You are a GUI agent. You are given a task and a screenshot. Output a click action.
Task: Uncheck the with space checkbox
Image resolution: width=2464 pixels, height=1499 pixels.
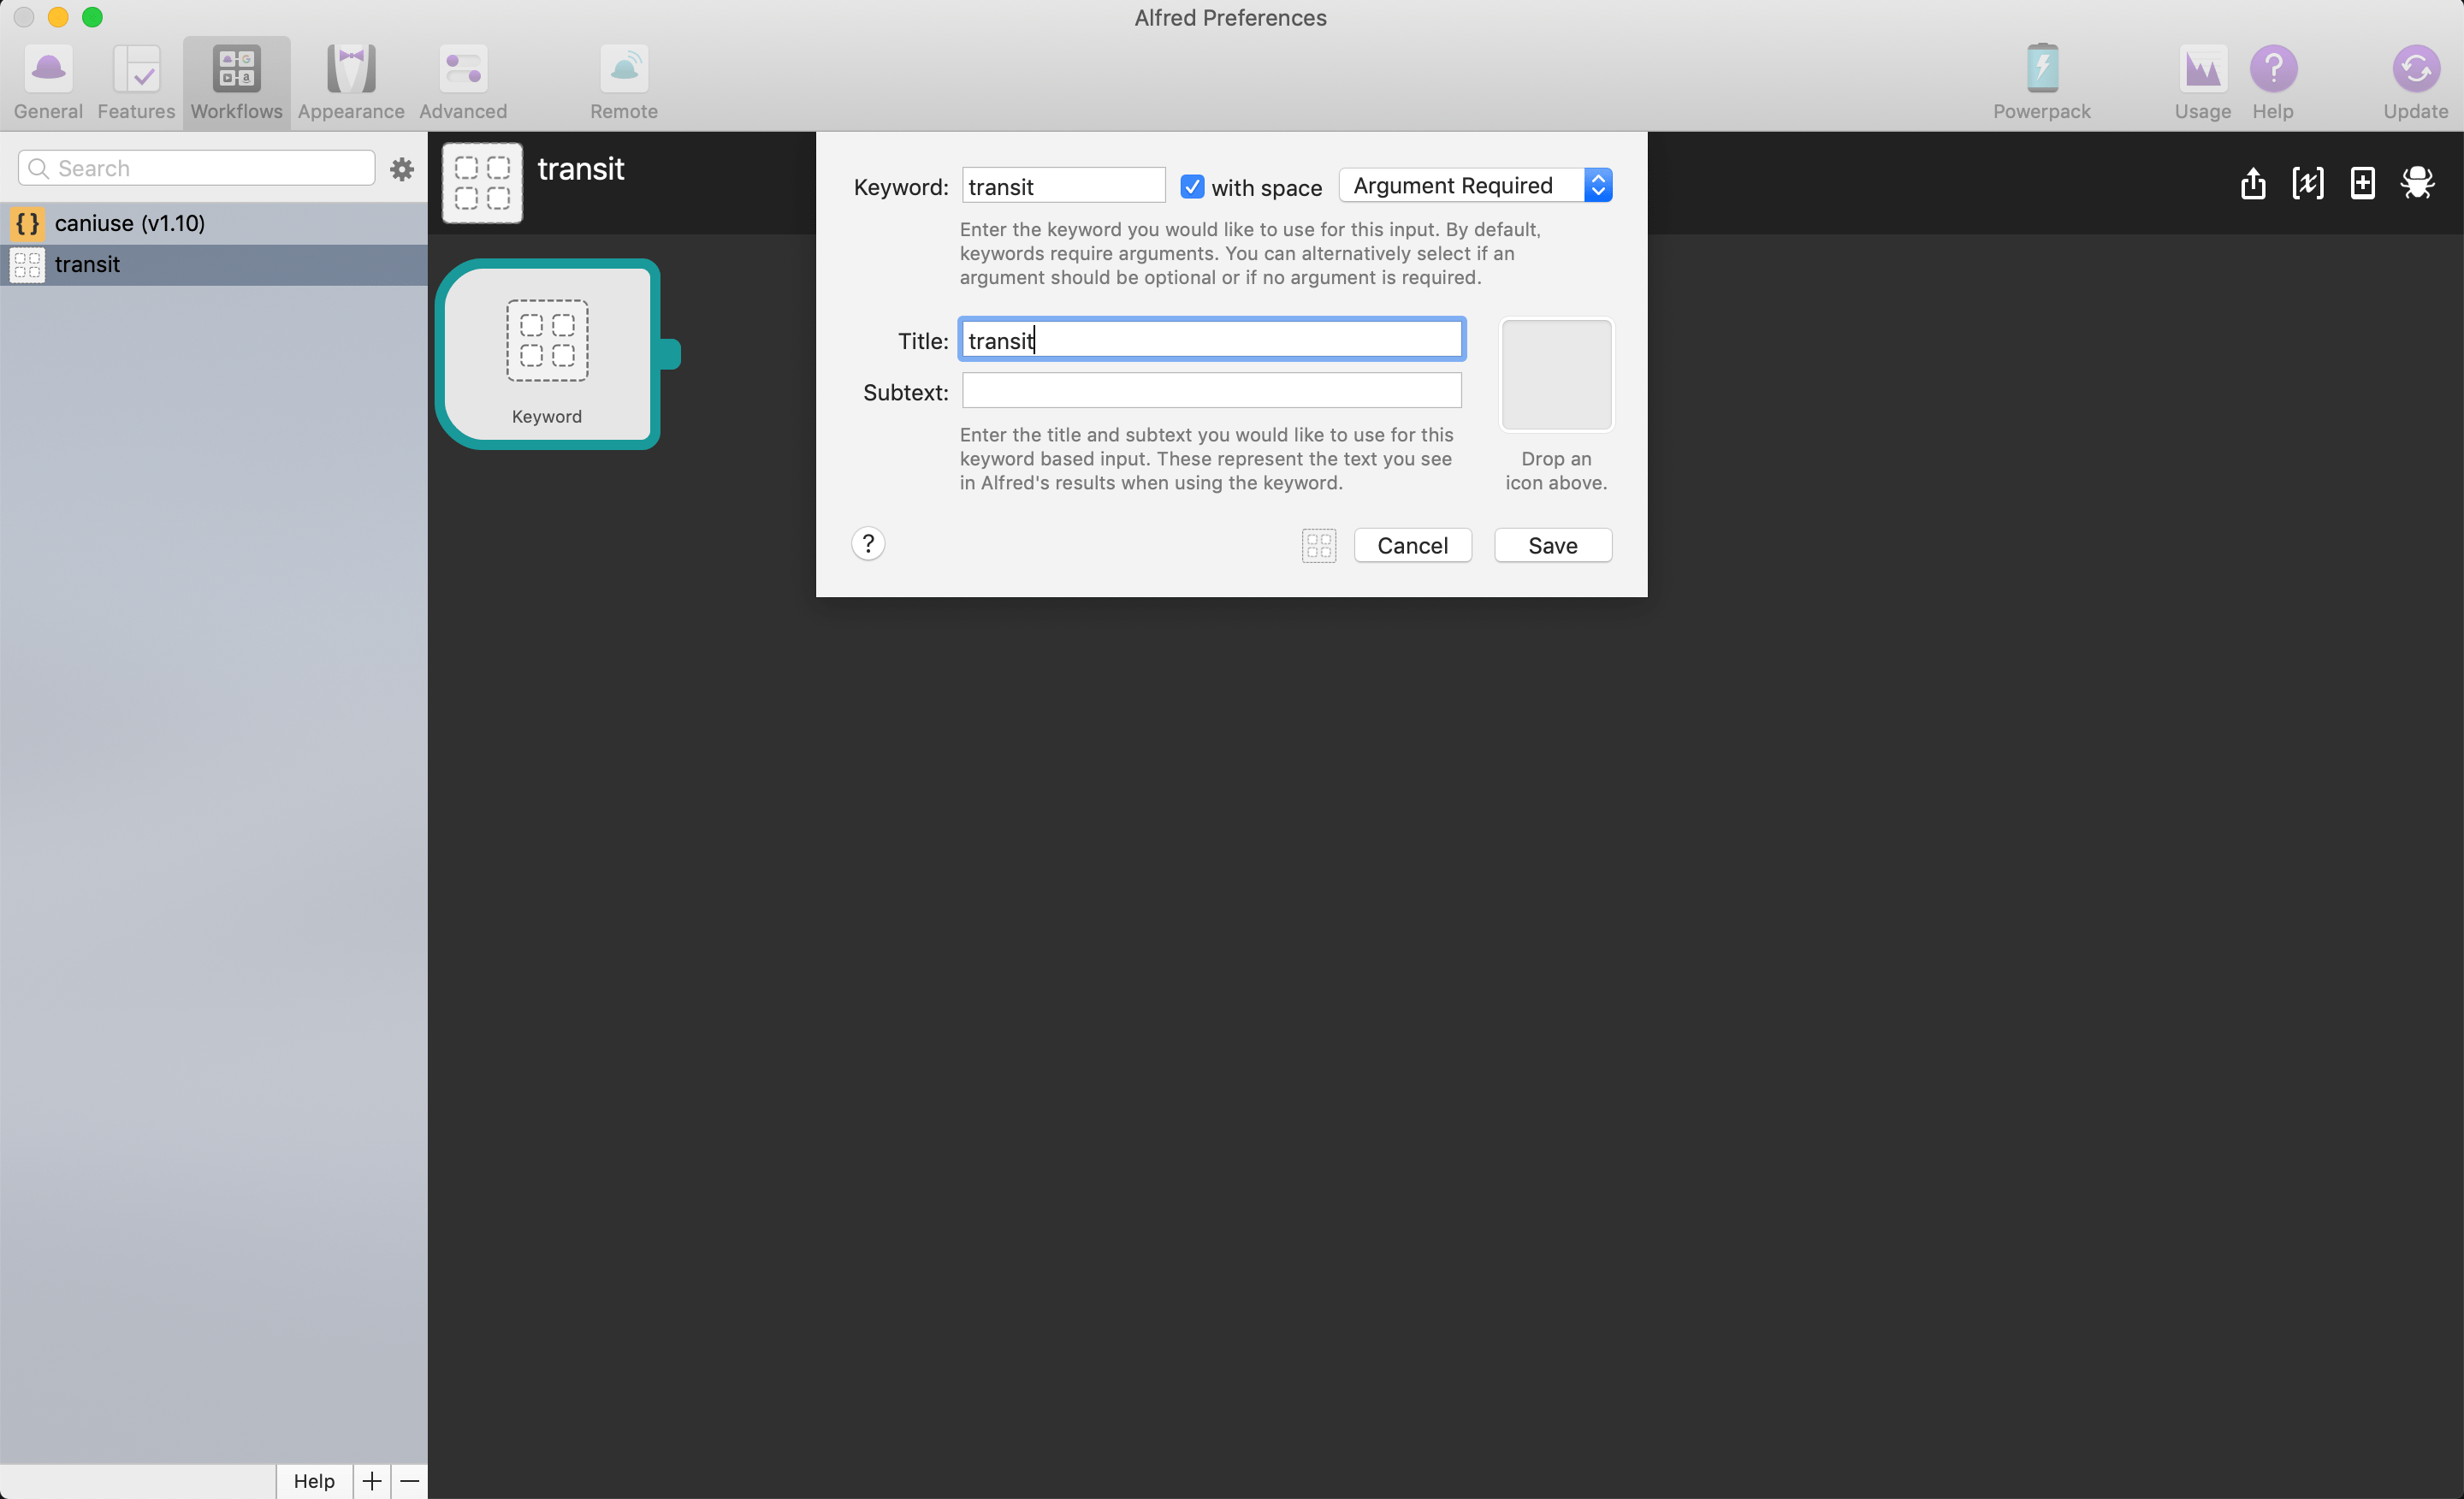pyautogui.click(x=1192, y=187)
